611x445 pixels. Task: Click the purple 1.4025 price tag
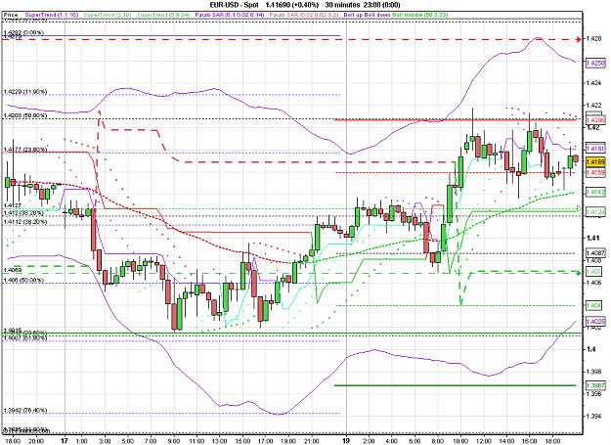pos(595,322)
